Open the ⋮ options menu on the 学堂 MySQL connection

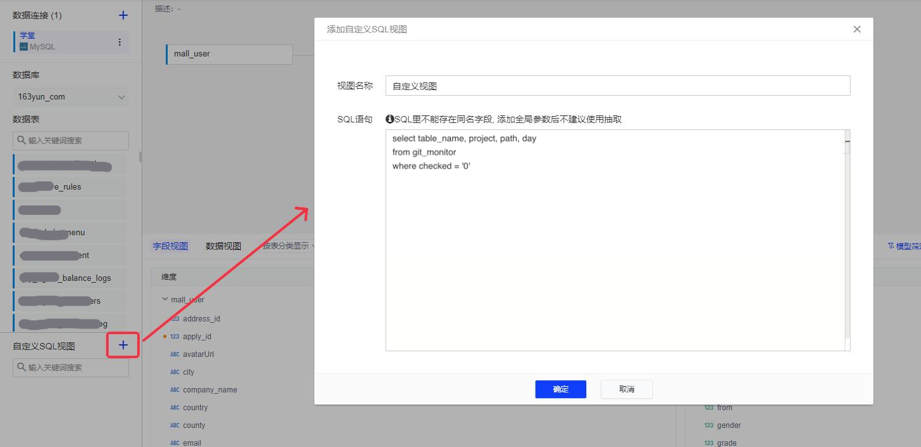pyautogui.click(x=119, y=41)
